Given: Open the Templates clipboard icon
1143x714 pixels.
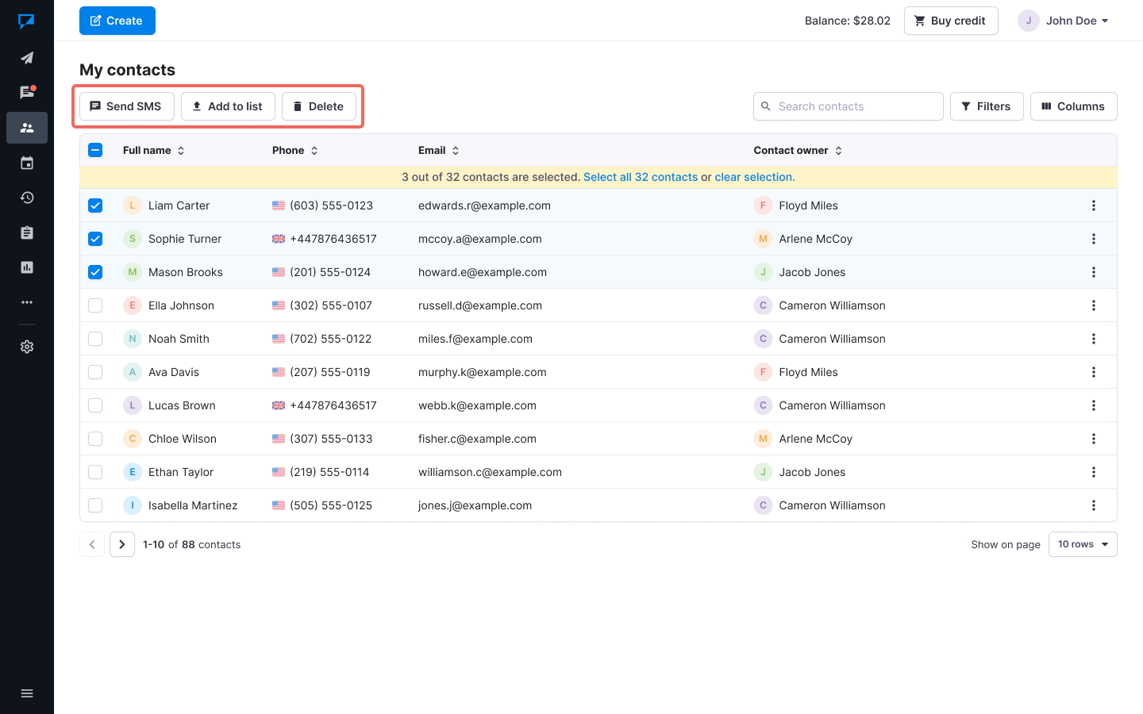Looking at the screenshot, I should [x=27, y=232].
